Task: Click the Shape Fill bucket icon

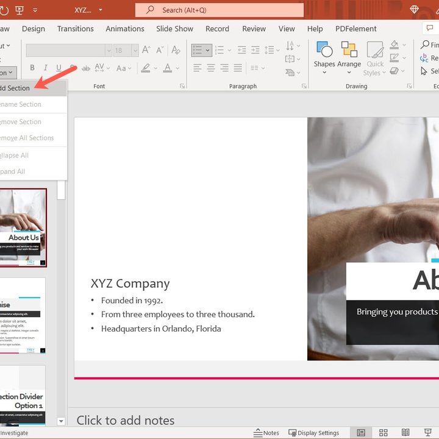Action: (x=394, y=45)
